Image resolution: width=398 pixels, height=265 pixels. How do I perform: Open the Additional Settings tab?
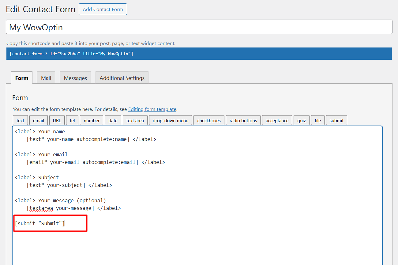[x=122, y=78]
